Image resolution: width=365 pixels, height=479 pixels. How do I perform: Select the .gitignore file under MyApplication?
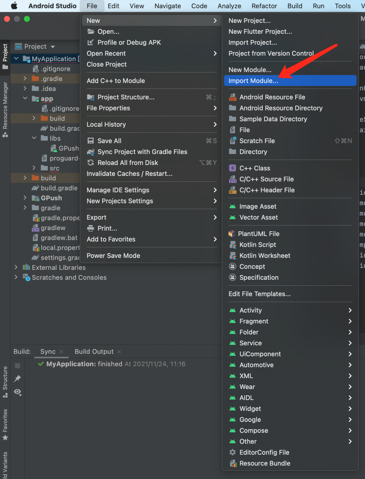51,68
